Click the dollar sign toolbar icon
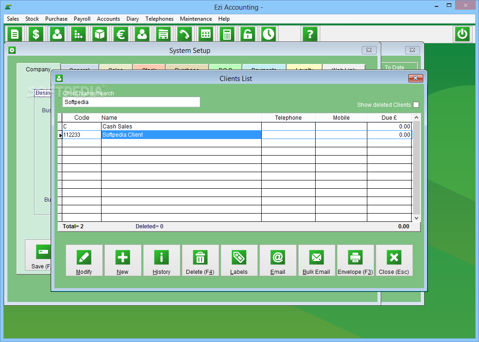 pos(36,34)
